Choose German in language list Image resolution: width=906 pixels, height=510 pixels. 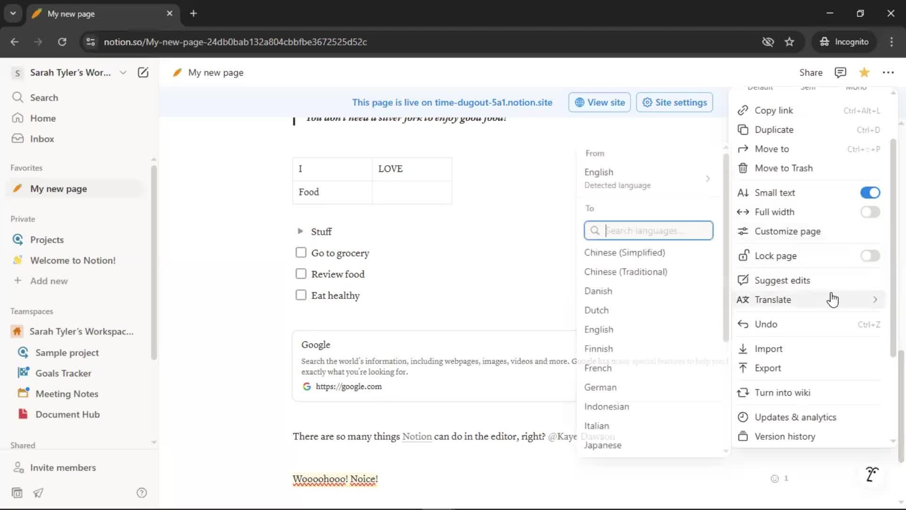pos(600,387)
